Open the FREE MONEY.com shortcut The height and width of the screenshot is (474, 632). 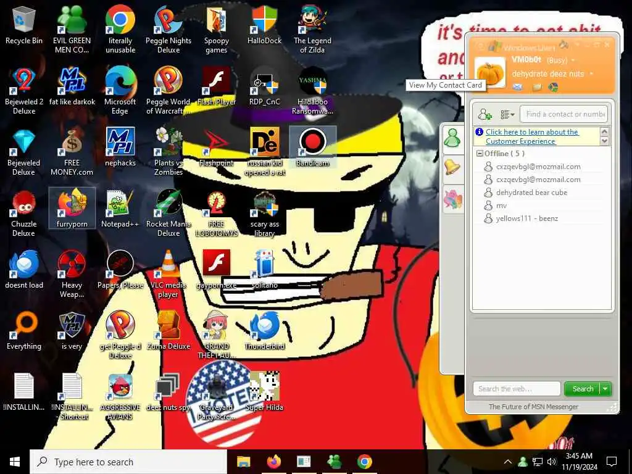(72, 151)
